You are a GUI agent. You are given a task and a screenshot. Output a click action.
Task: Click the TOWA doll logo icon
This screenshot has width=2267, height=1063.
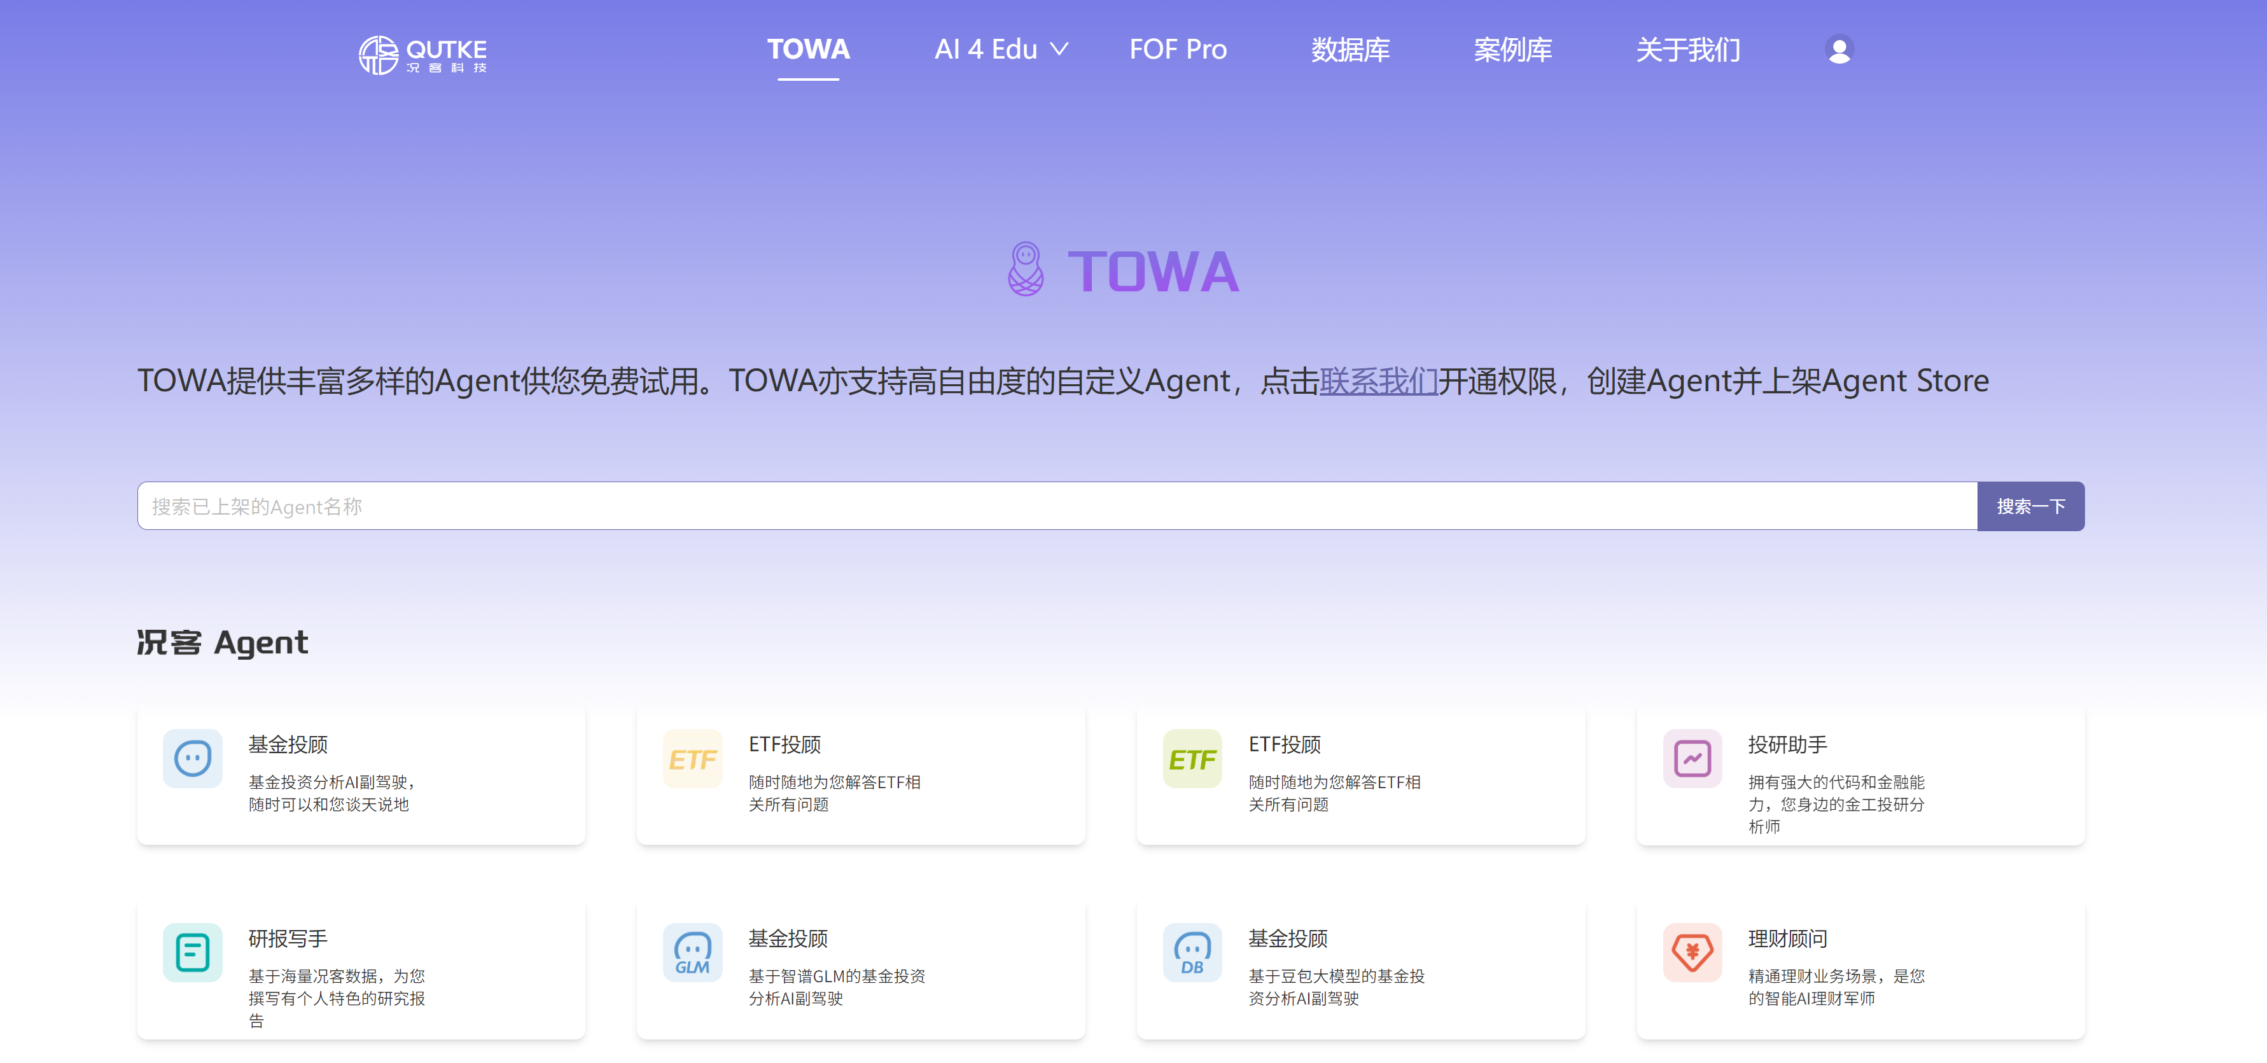pos(1025,269)
